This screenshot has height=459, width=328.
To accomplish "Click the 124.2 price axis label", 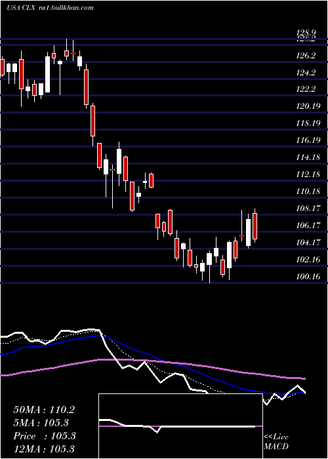I will 305,72.
